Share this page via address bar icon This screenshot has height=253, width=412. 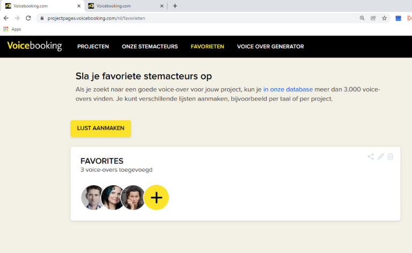[x=373, y=18]
